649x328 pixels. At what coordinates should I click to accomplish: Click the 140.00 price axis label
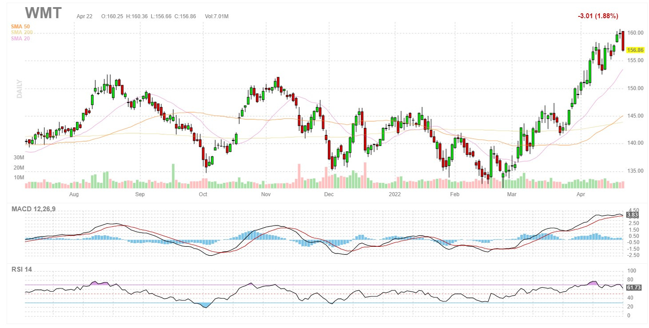[636, 143]
